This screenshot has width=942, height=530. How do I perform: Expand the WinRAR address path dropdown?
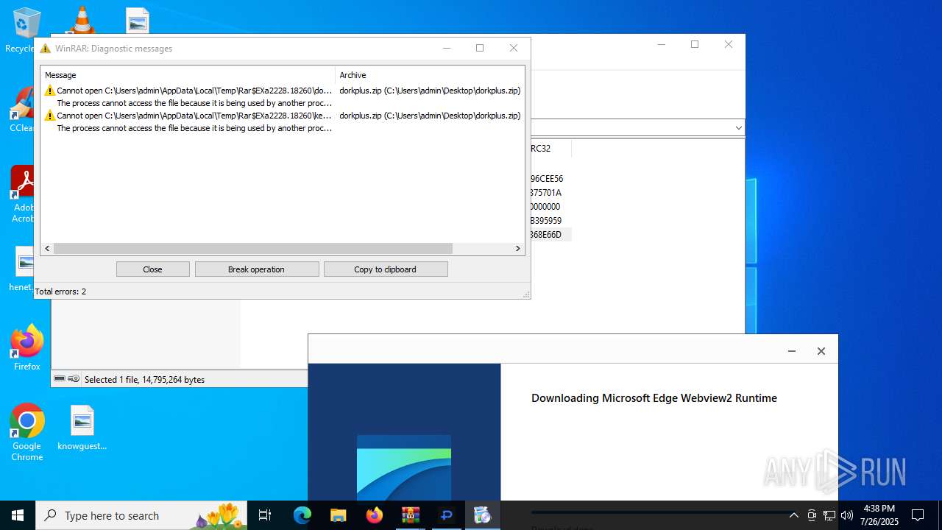pyautogui.click(x=738, y=128)
